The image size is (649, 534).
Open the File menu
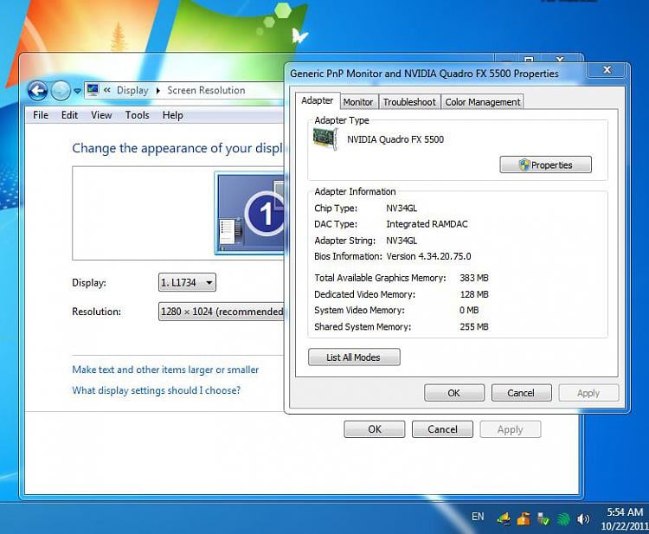pos(41,115)
